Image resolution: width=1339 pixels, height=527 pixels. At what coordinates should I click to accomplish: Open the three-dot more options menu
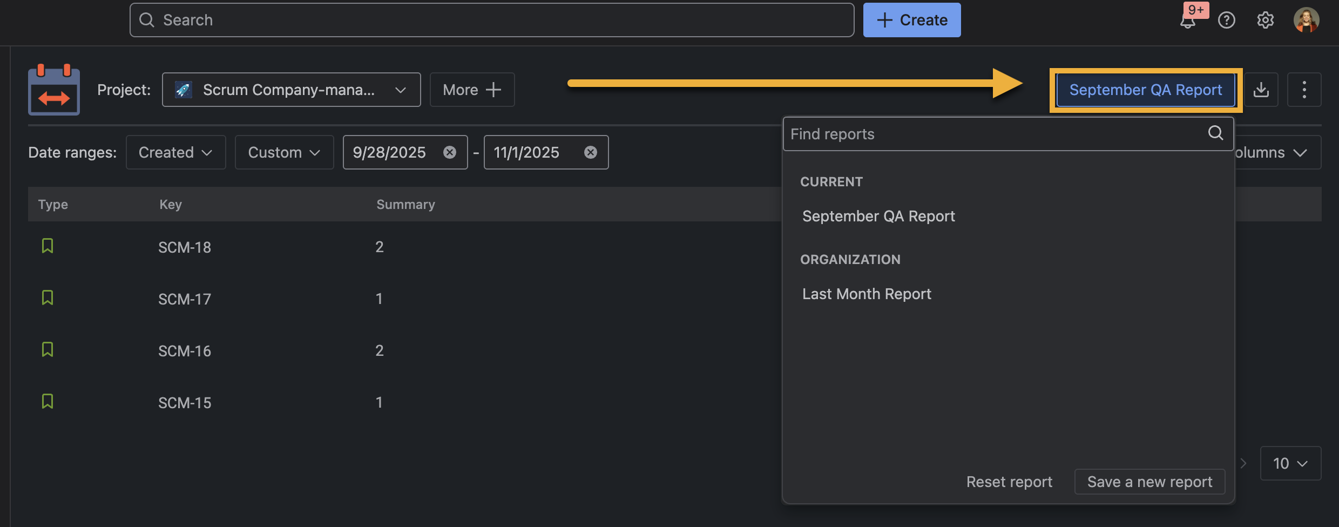point(1304,90)
